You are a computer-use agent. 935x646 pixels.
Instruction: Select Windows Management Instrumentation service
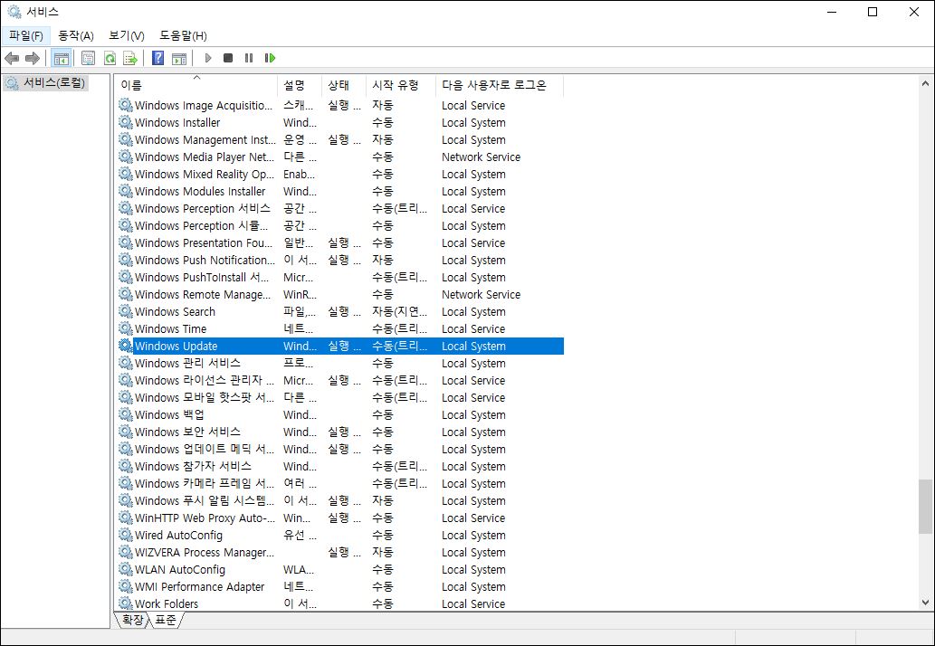pos(340,140)
